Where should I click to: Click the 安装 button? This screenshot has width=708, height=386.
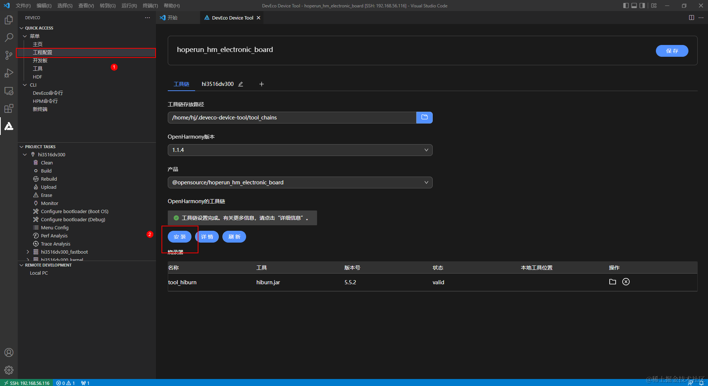click(180, 237)
